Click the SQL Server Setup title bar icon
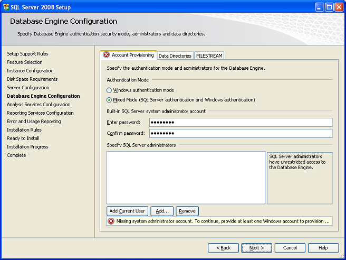This screenshot has height=260, width=346. click(x=6, y=7)
